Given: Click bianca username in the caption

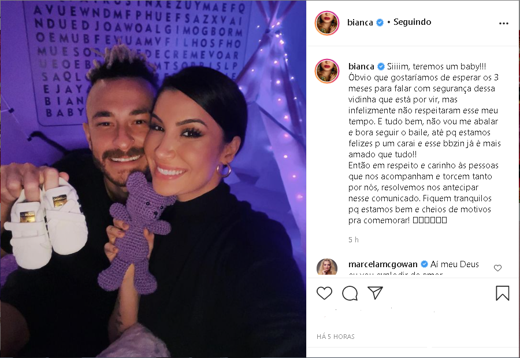Looking at the screenshot, I should (361, 67).
